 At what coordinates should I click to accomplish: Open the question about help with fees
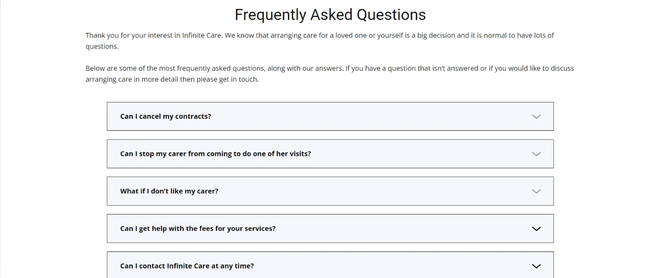197,228
